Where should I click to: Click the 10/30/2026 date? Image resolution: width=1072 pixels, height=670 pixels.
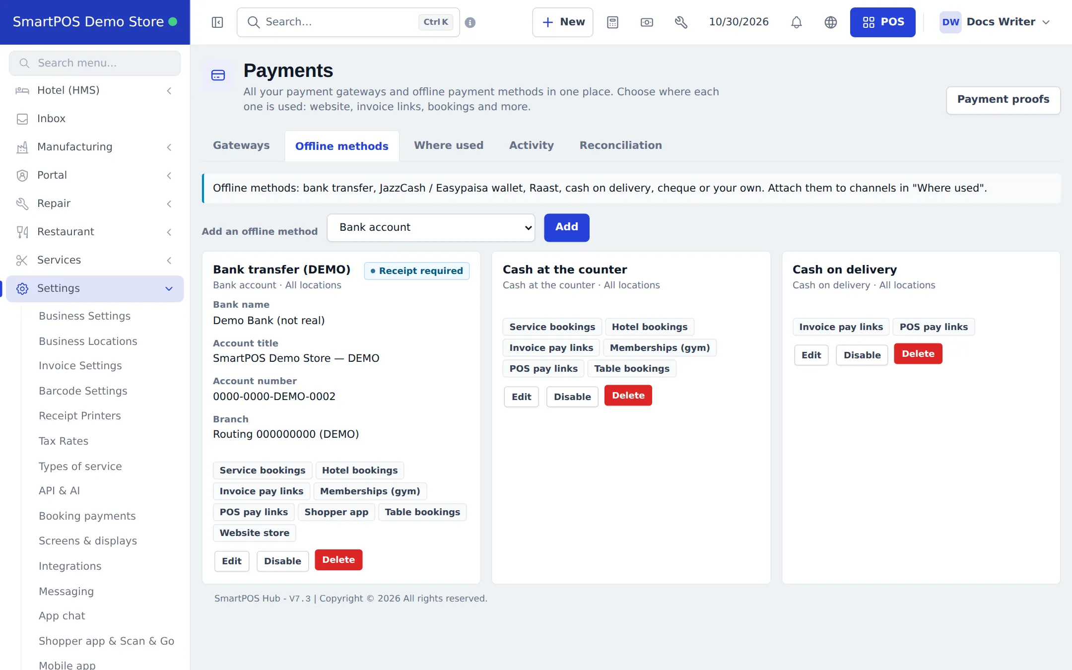738,22
